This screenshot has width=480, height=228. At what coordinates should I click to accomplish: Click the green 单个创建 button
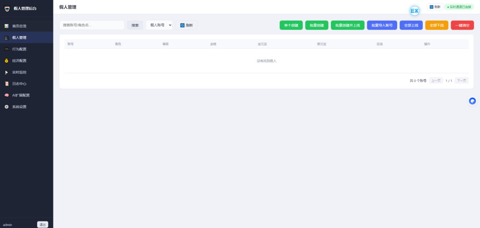point(291,25)
